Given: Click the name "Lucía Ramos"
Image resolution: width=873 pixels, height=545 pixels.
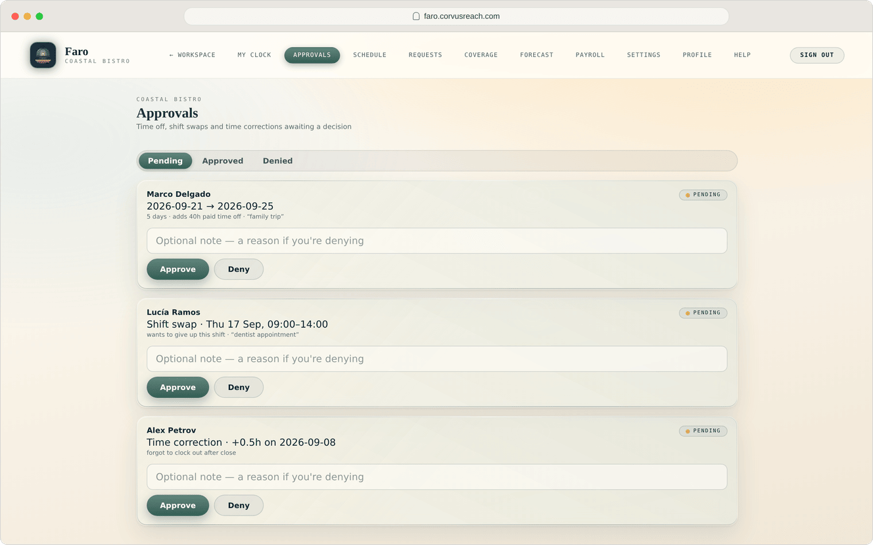Looking at the screenshot, I should (174, 313).
